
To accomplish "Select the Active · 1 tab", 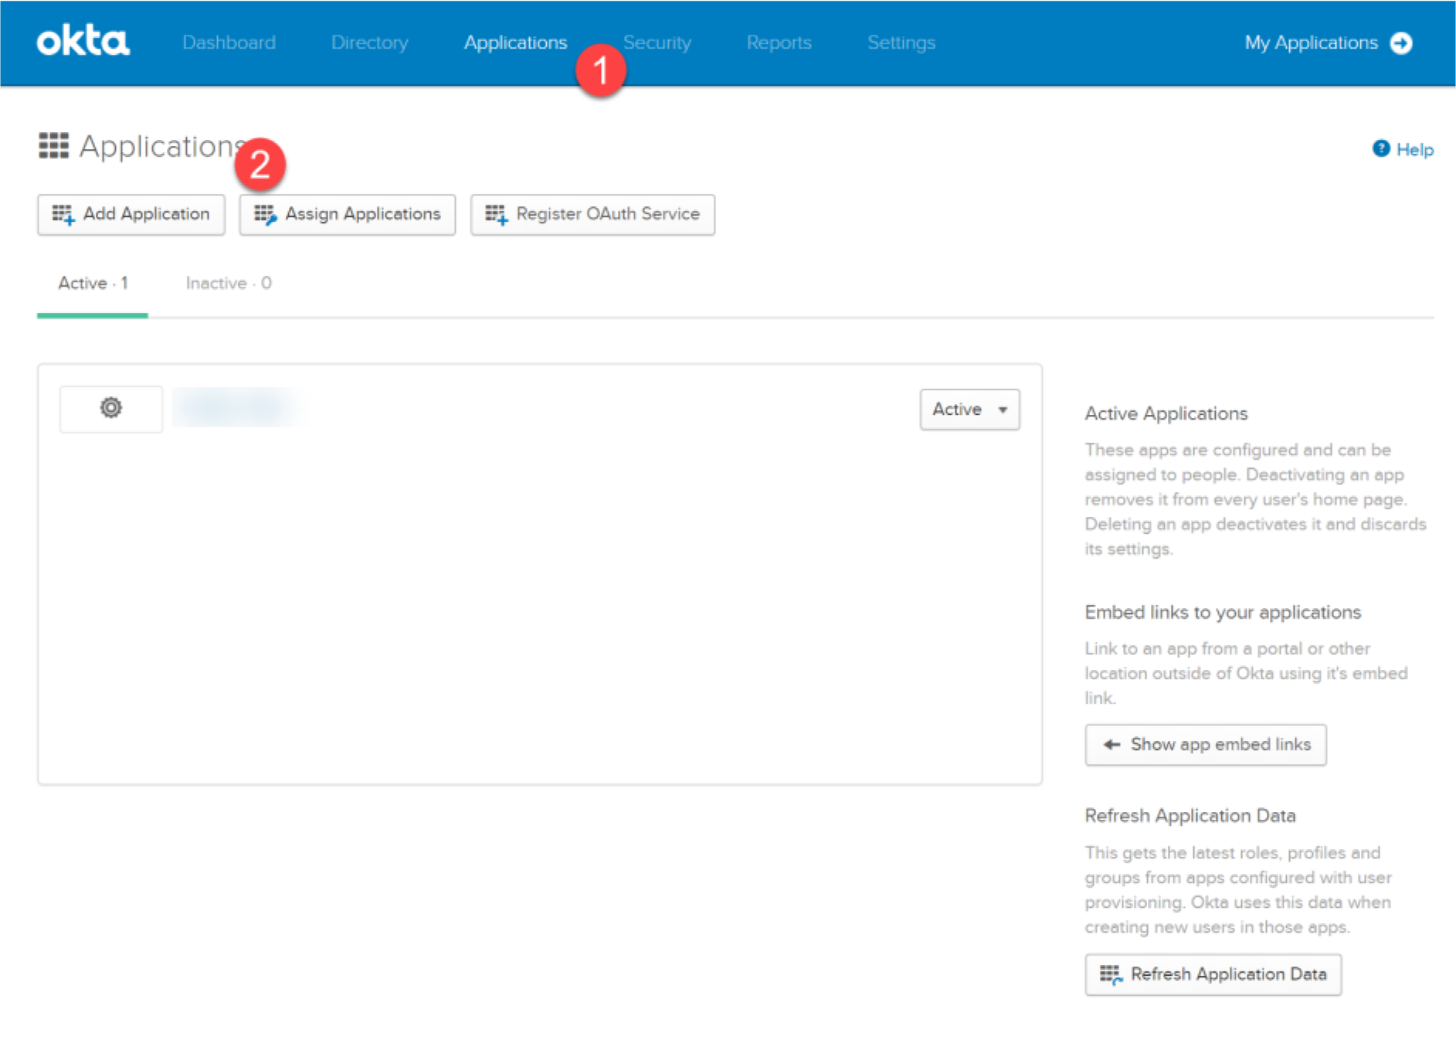I will pyautogui.click(x=91, y=283).
